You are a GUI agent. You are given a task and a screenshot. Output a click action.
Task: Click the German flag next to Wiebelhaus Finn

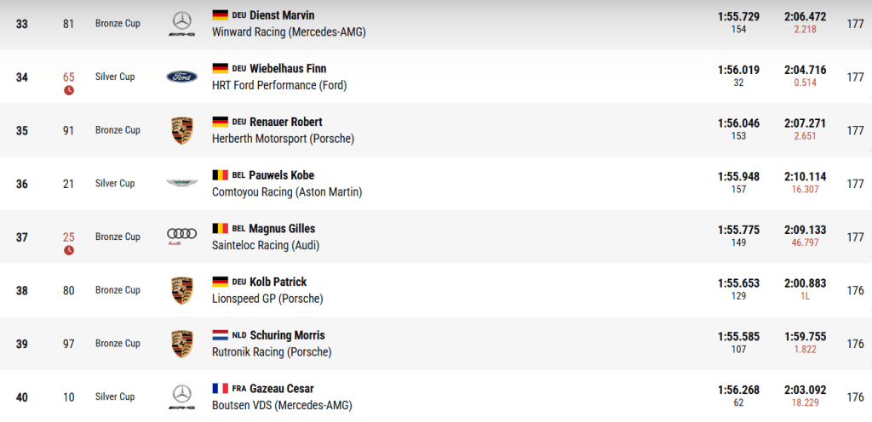click(220, 68)
